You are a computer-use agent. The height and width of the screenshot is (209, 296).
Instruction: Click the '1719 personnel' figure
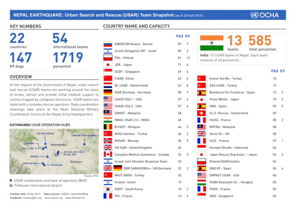pos(68,60)
